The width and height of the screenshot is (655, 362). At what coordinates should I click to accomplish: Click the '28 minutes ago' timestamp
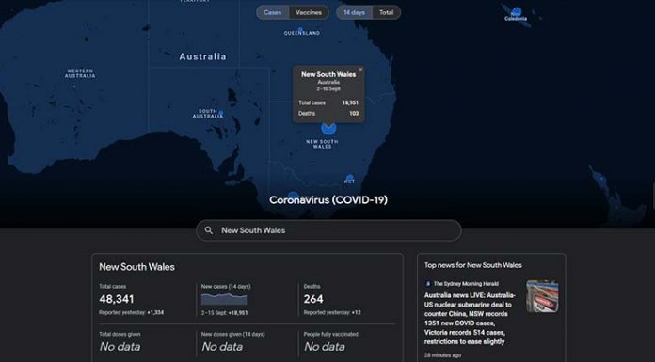click(443, 355)
